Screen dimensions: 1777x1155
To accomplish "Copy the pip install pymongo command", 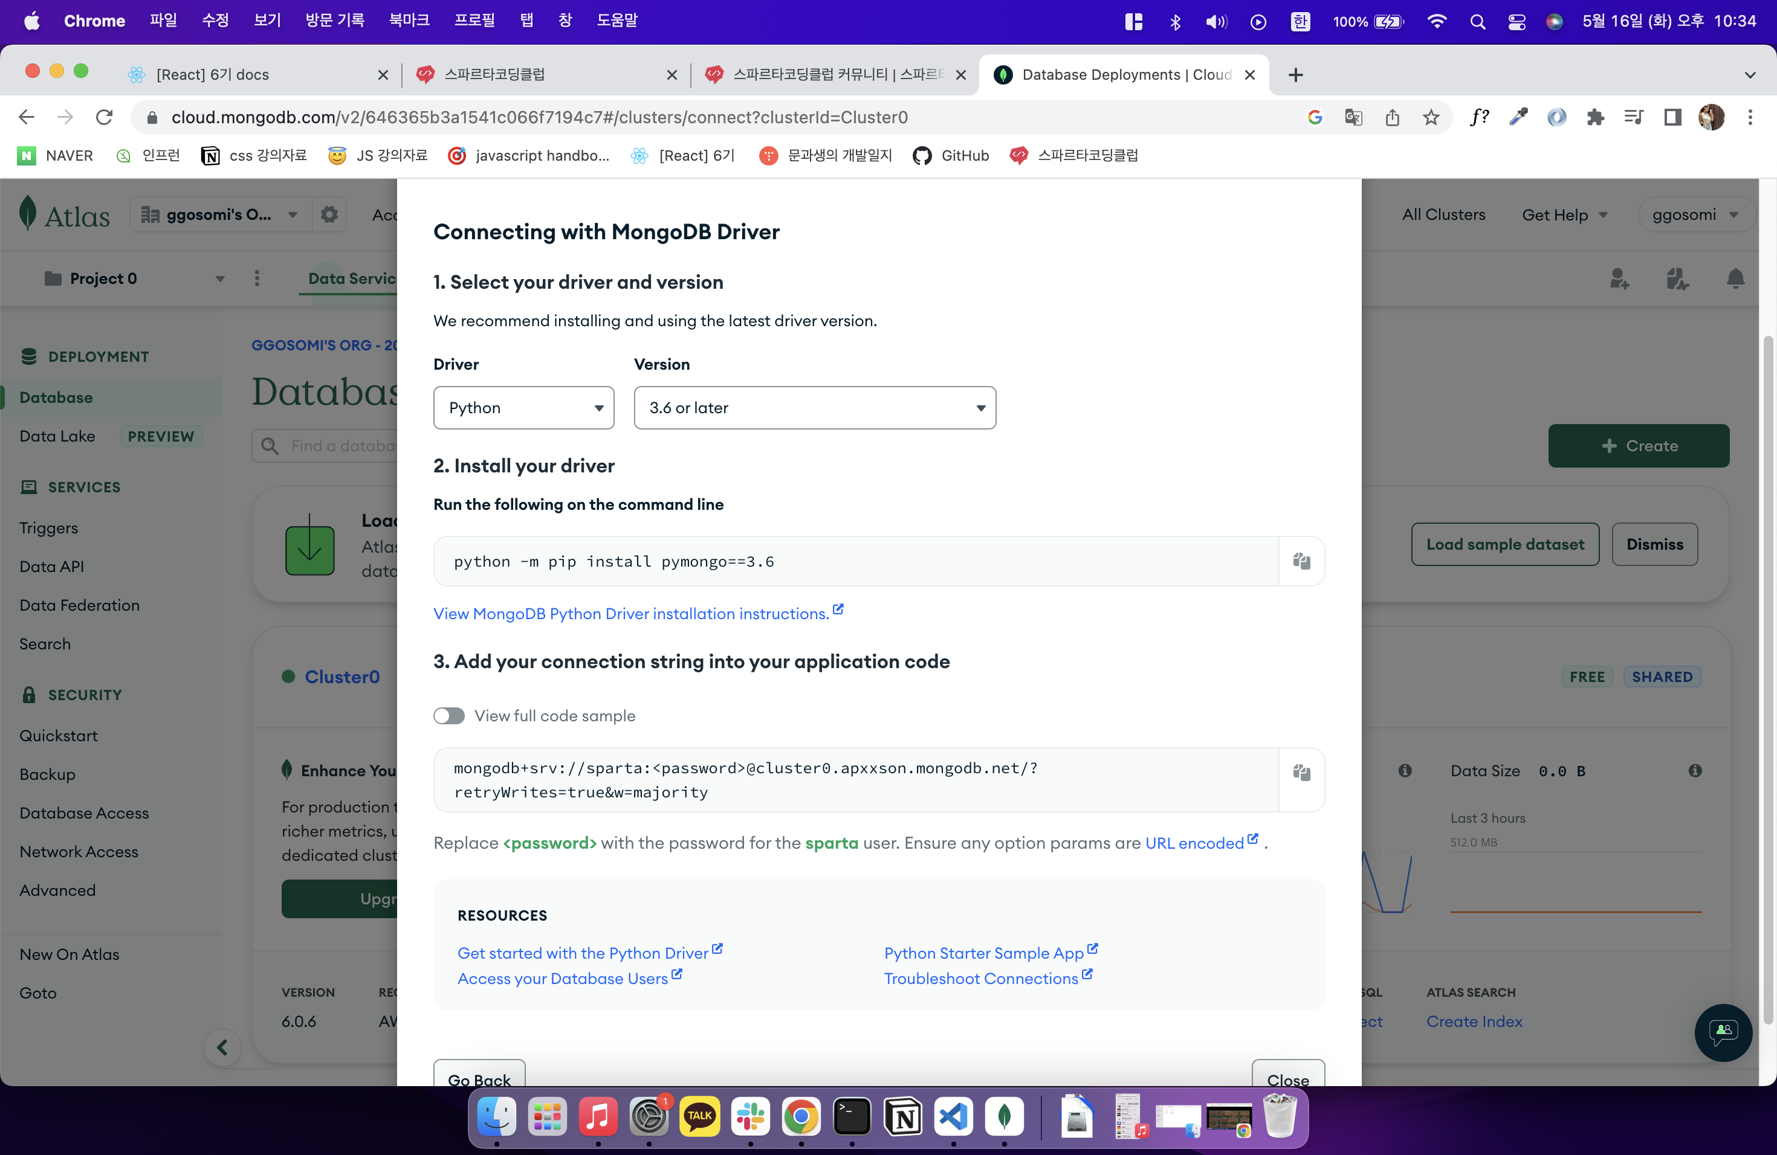I will 1301,561.
